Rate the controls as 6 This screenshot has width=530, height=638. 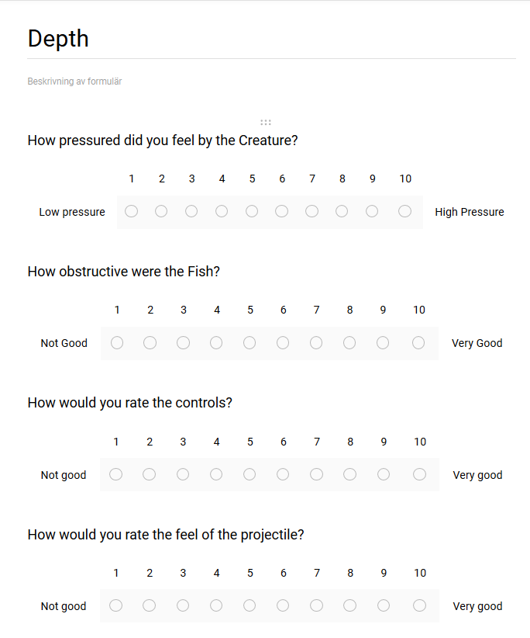pyautogui.click(x=283, y=474)
